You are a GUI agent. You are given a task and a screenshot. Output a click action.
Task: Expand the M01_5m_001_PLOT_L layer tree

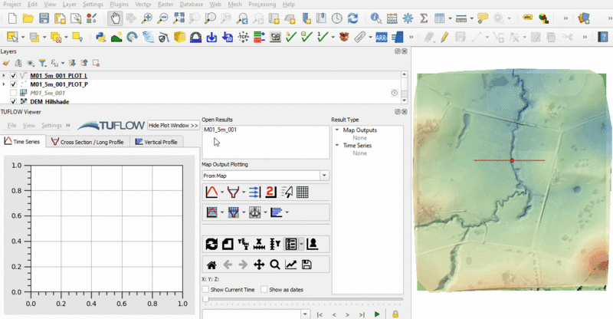point(5,76)
